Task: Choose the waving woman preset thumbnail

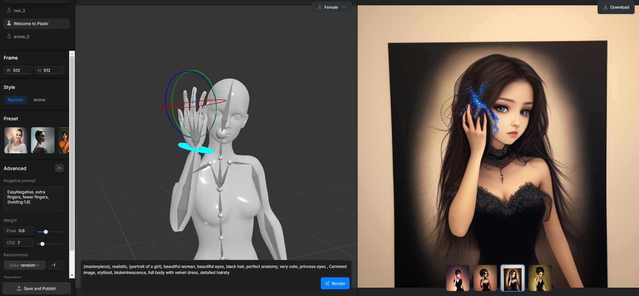Action: (x=16, y=140)
